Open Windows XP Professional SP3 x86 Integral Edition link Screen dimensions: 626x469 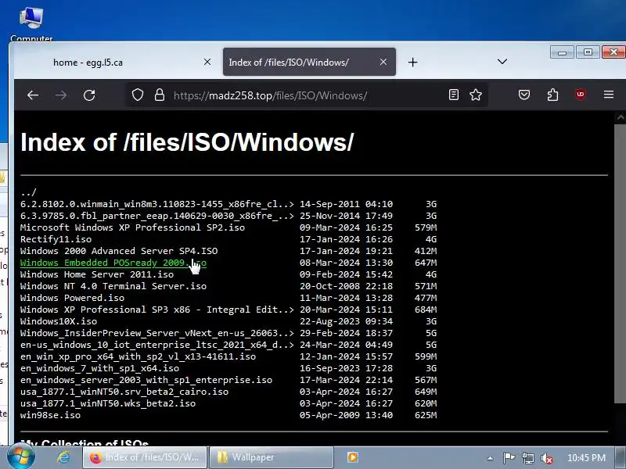coord(157,310)
